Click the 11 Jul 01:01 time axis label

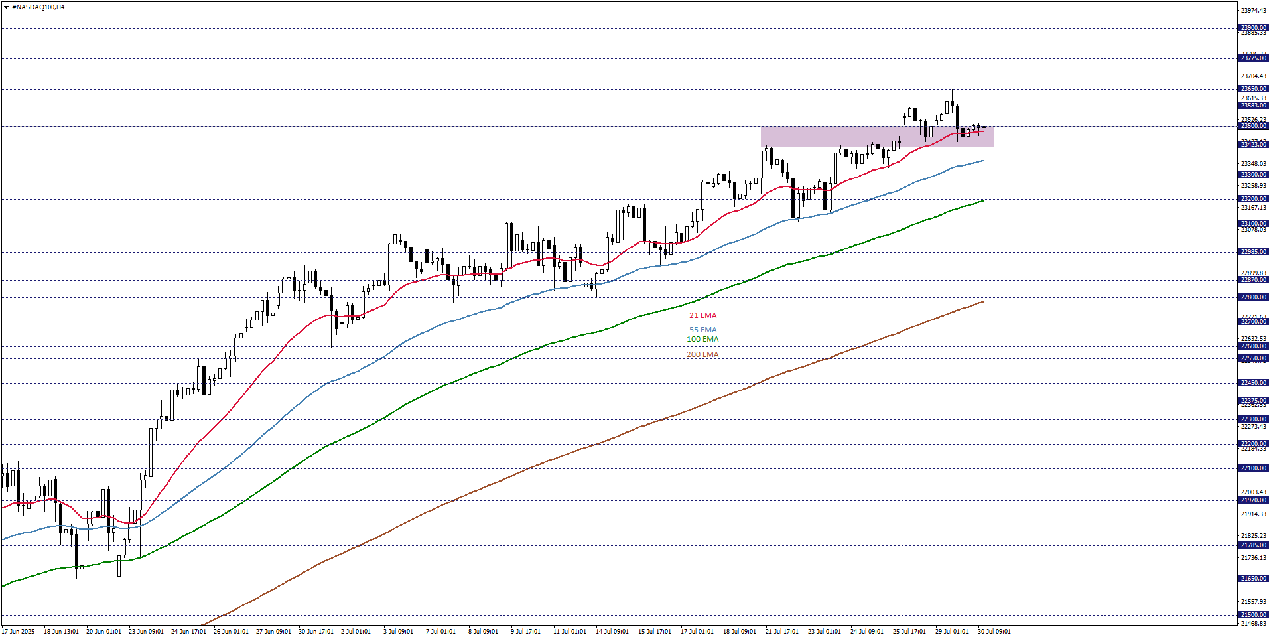pyautogui.click(x=569, y=632)
